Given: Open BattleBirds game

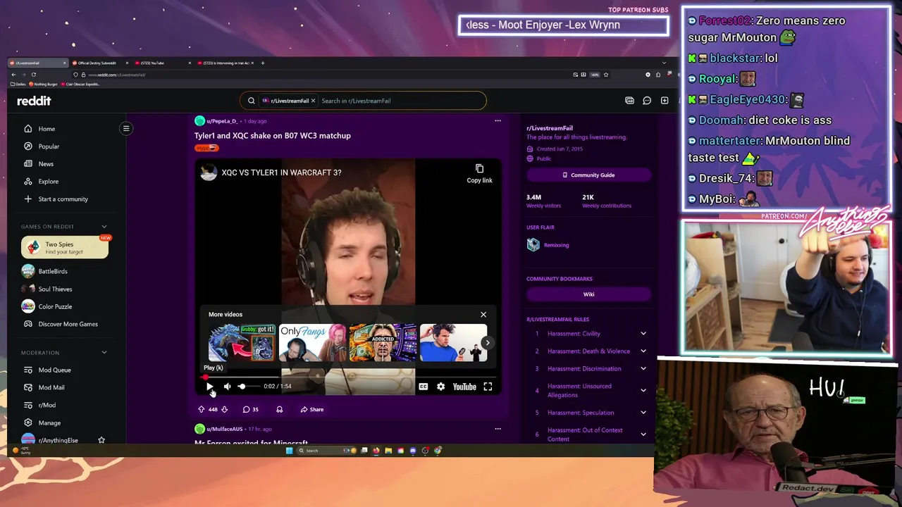Looking at the screenshot, I should pyautogui.click(x=53, y=271).
